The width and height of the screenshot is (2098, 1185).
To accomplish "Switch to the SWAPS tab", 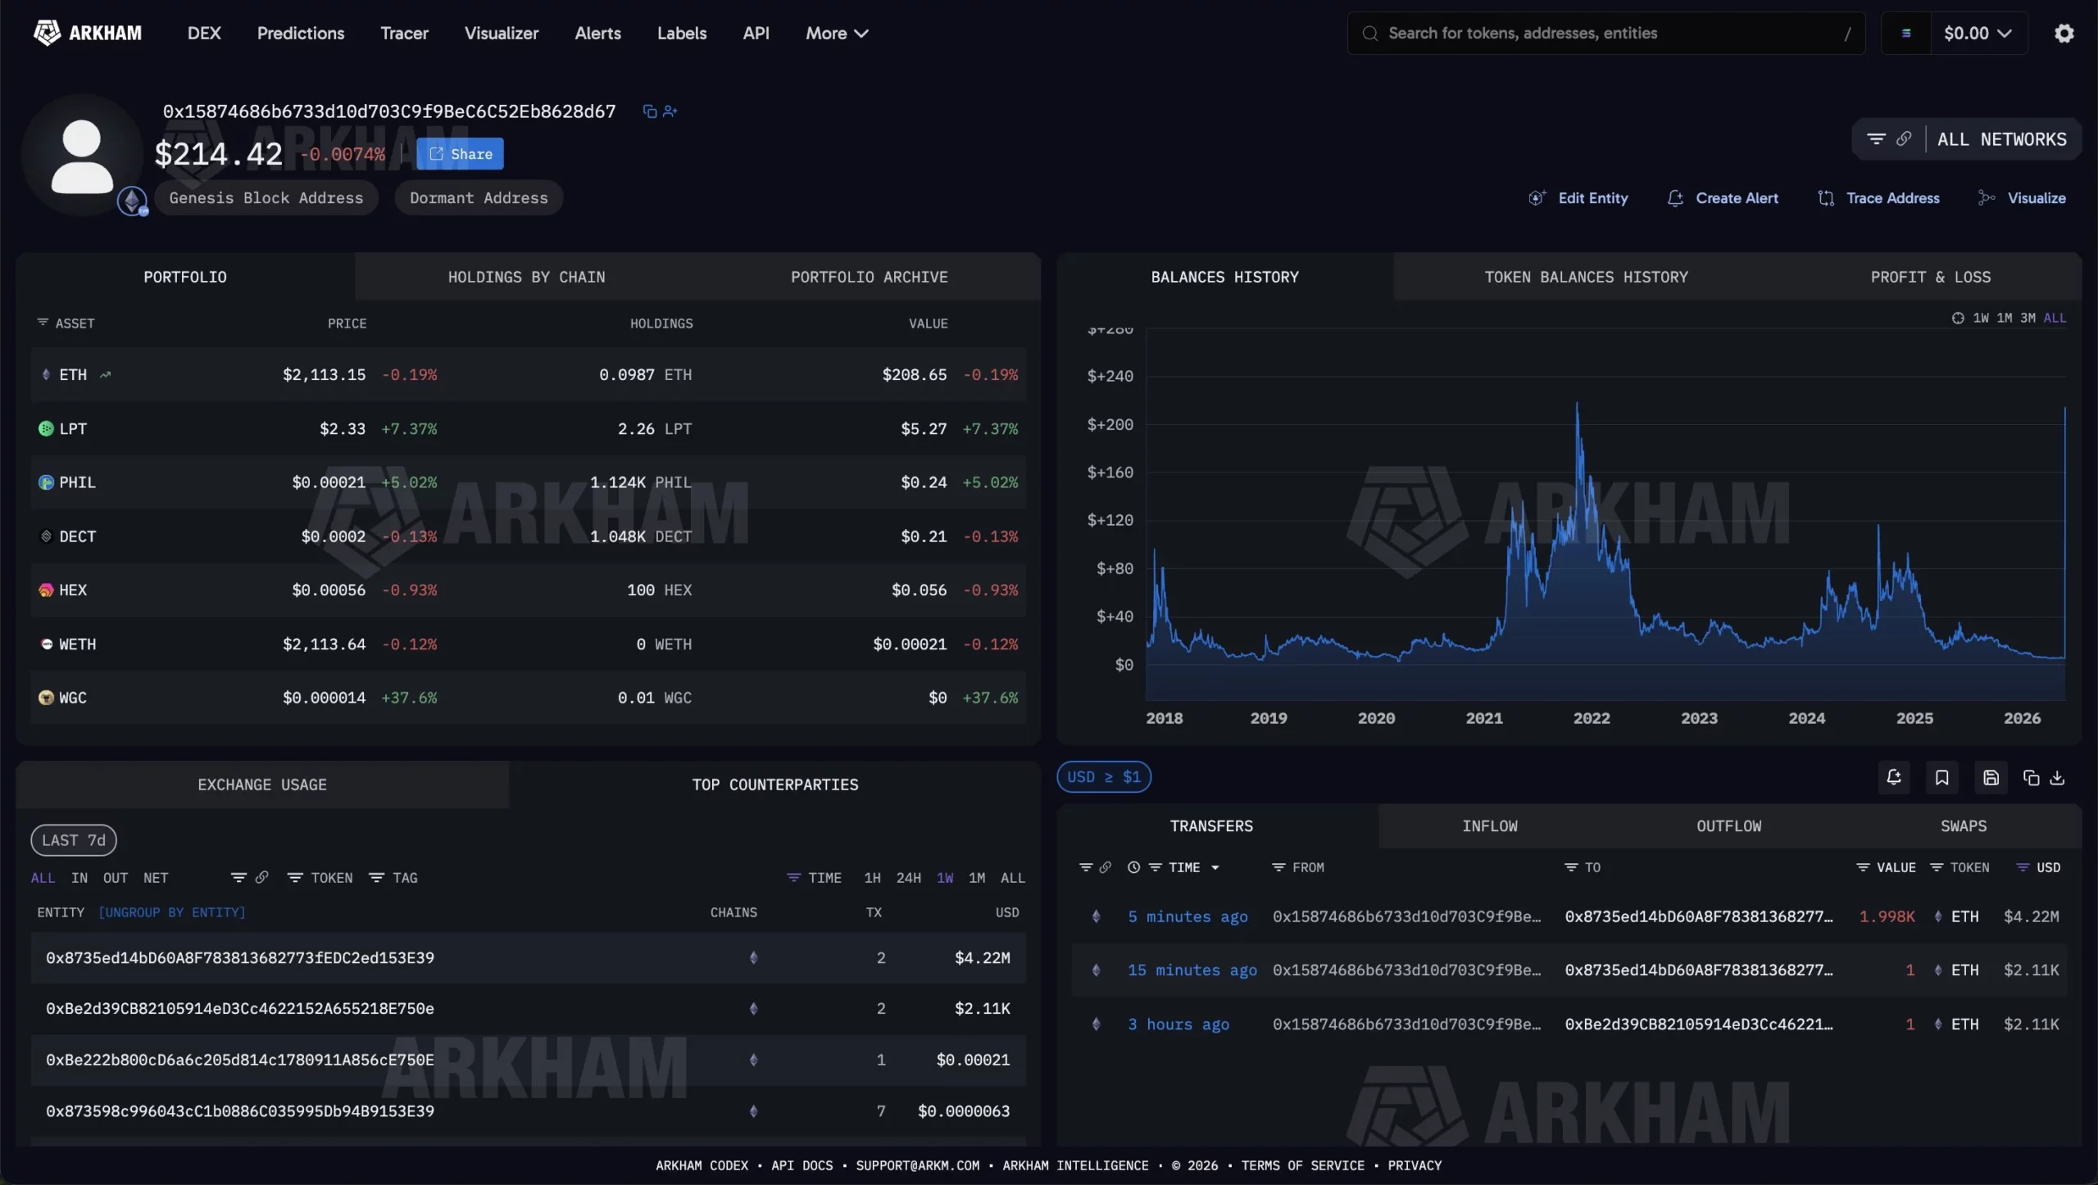I will pyautogui.click(x=1964, y=825).
